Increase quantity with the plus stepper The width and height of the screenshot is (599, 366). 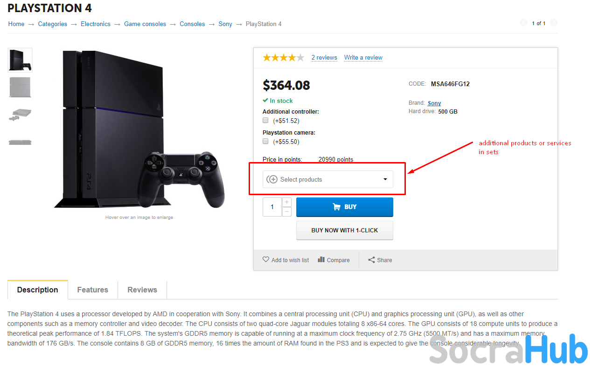(287, 202)
